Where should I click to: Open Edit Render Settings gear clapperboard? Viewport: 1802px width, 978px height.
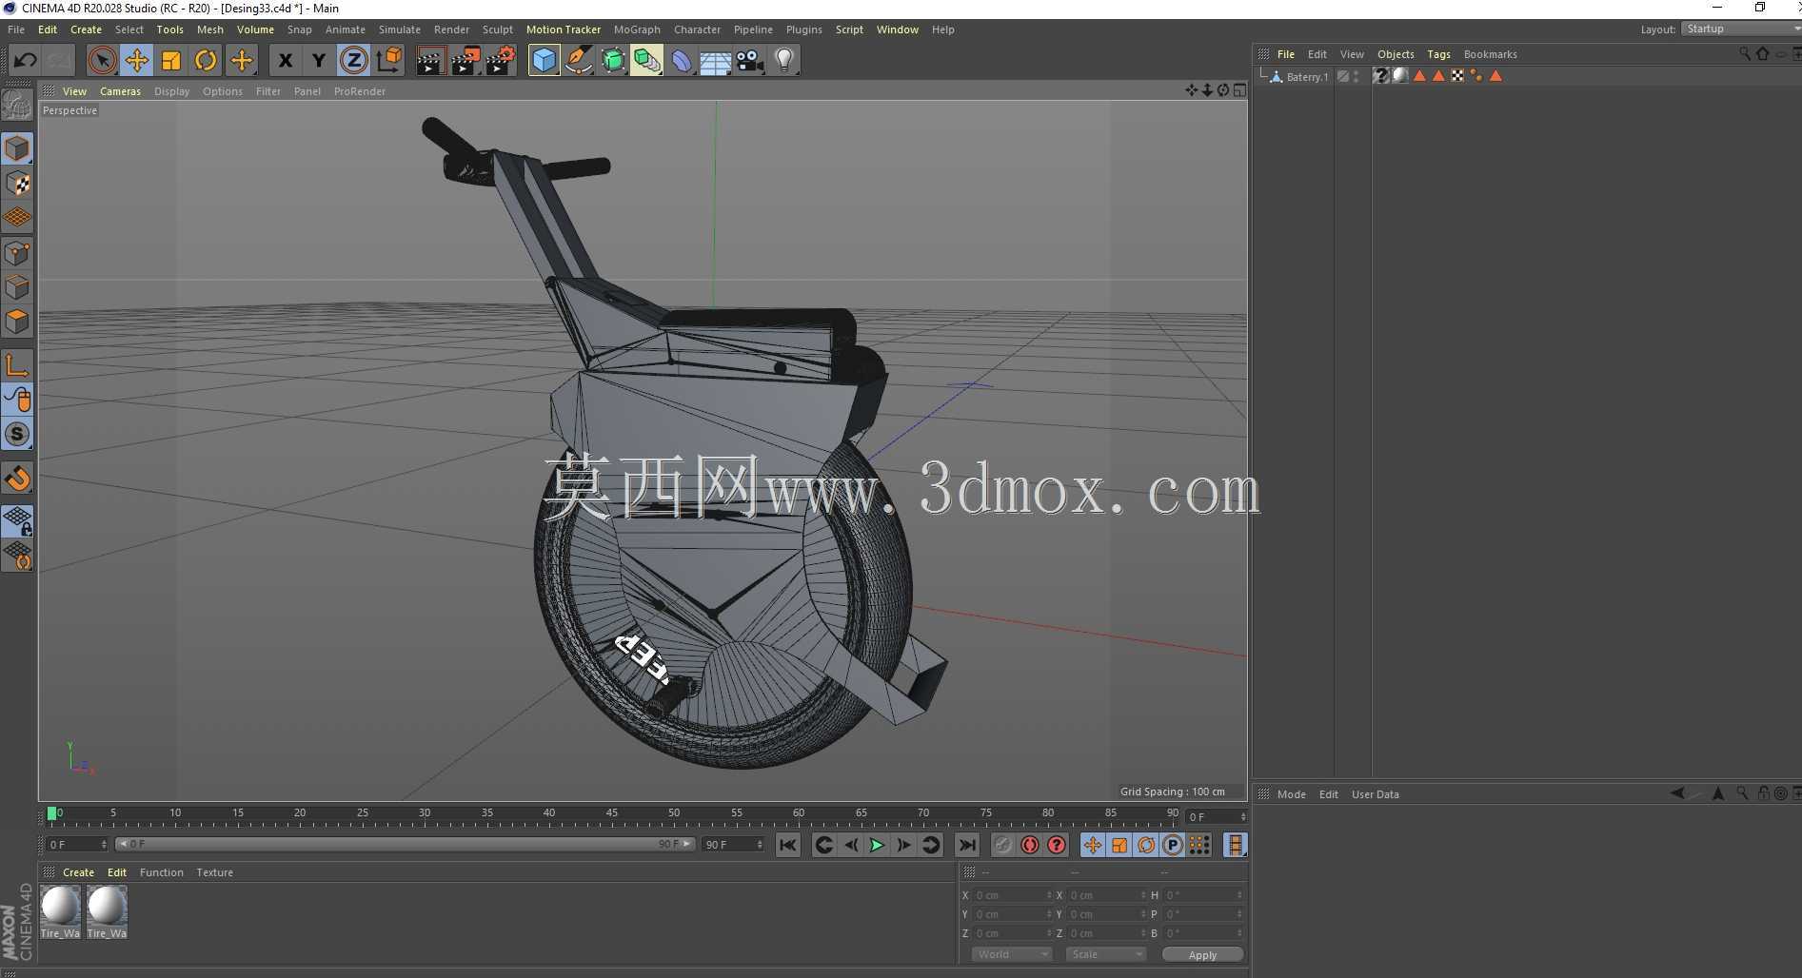tap(501, 61)
